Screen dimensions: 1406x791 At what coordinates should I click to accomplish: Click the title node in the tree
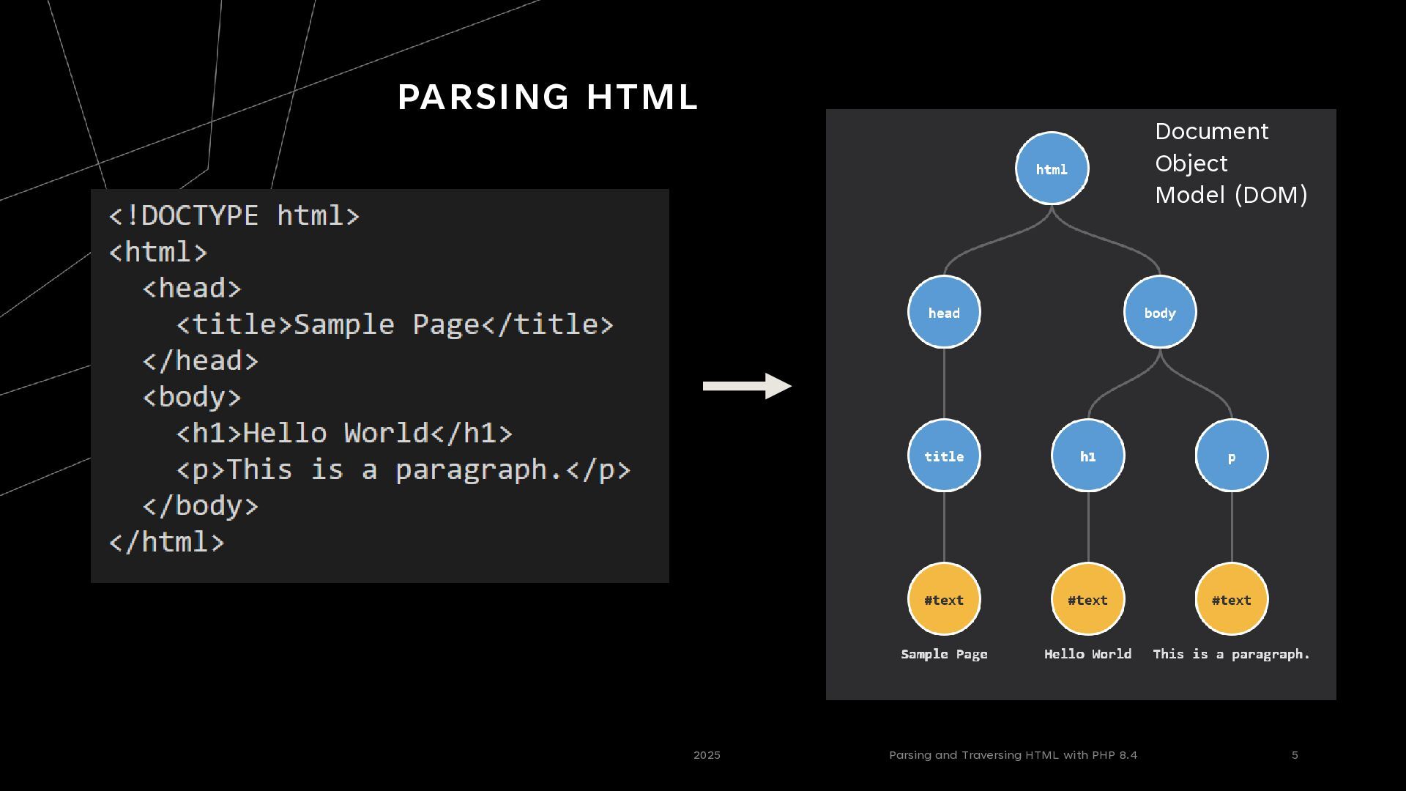pyautogui.click(x=944, y=456)
